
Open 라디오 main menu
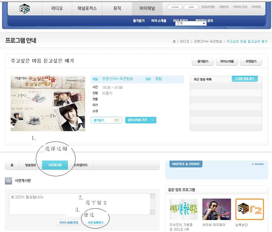[x=57, y=9]
